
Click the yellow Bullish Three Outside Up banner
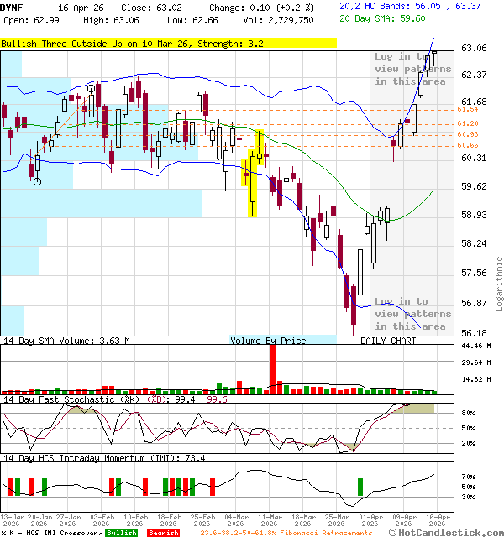tap(168, 44)
